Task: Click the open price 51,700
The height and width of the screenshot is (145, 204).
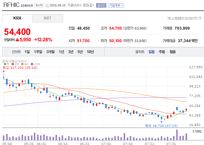Action: (x=83, y=41)
